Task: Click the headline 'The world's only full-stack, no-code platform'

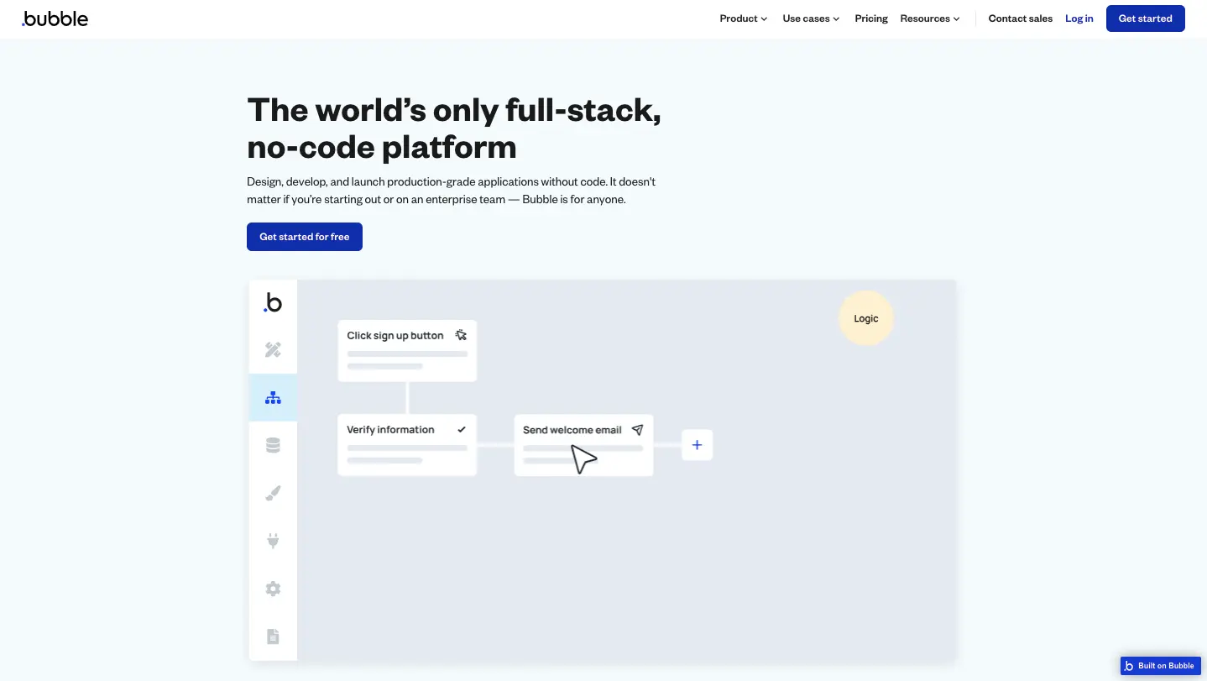Action: (x=454, y=128)
